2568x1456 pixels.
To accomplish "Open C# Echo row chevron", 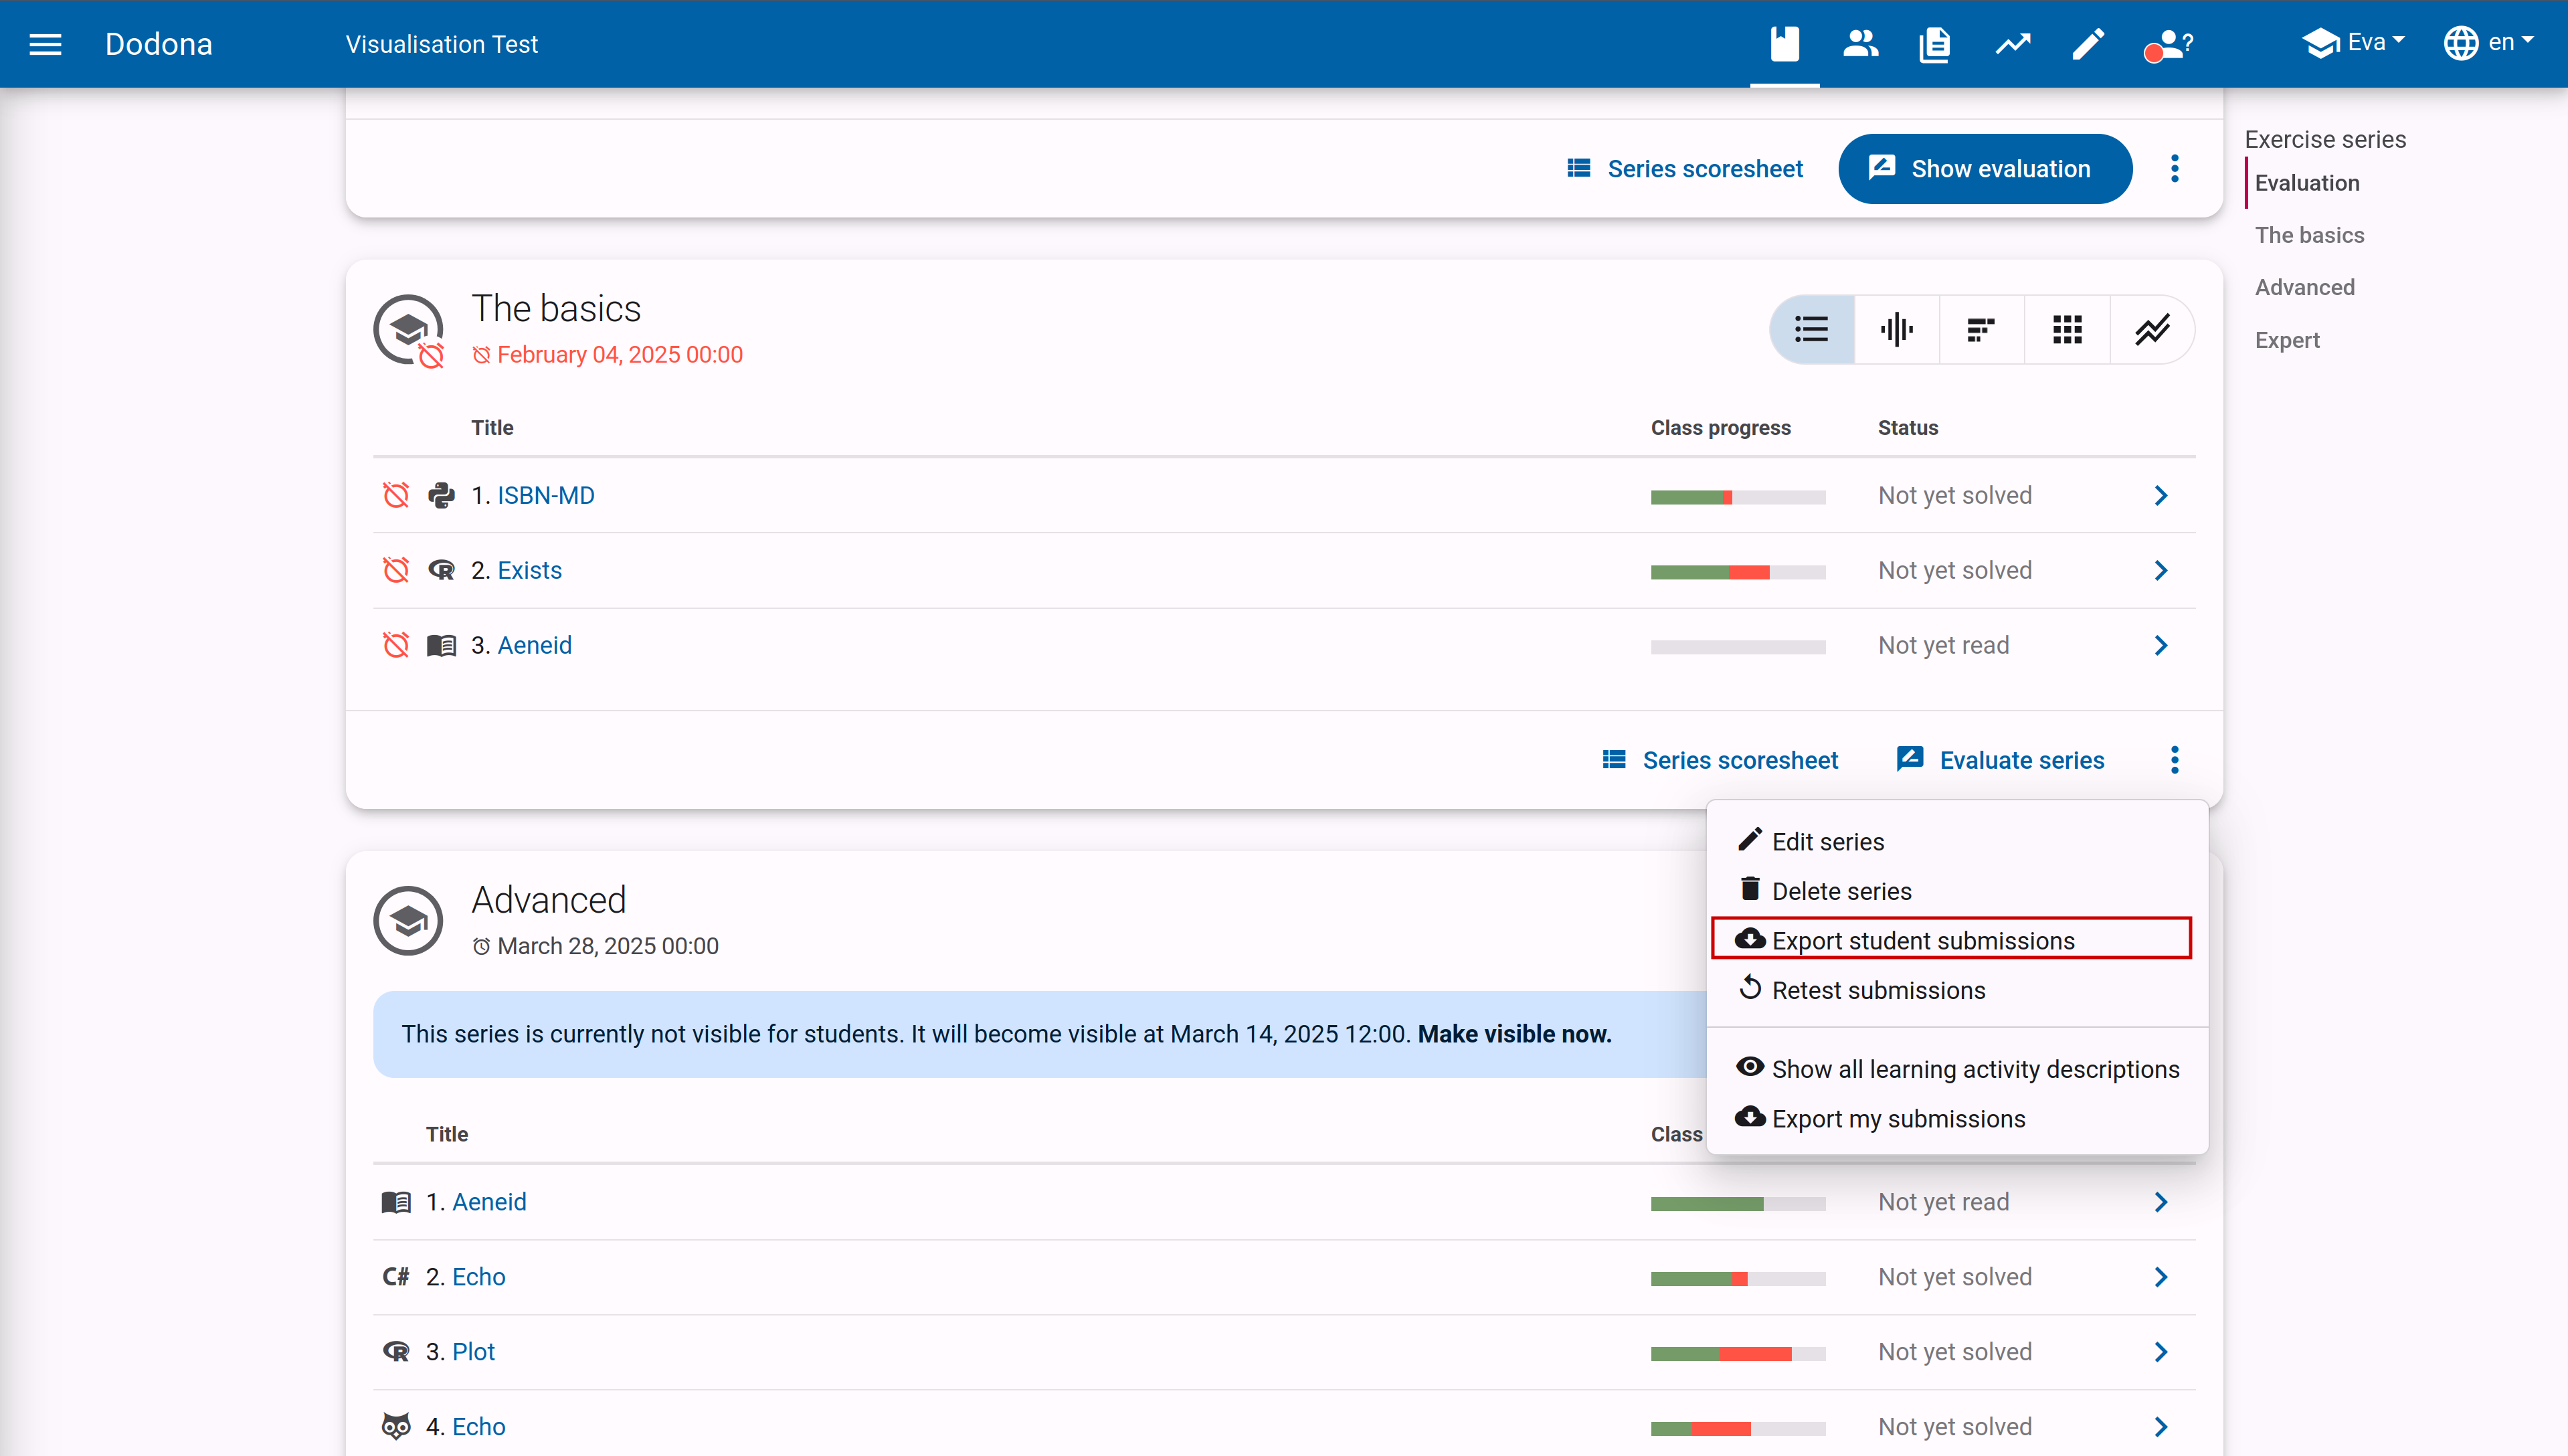I will coord(2161,1277).
